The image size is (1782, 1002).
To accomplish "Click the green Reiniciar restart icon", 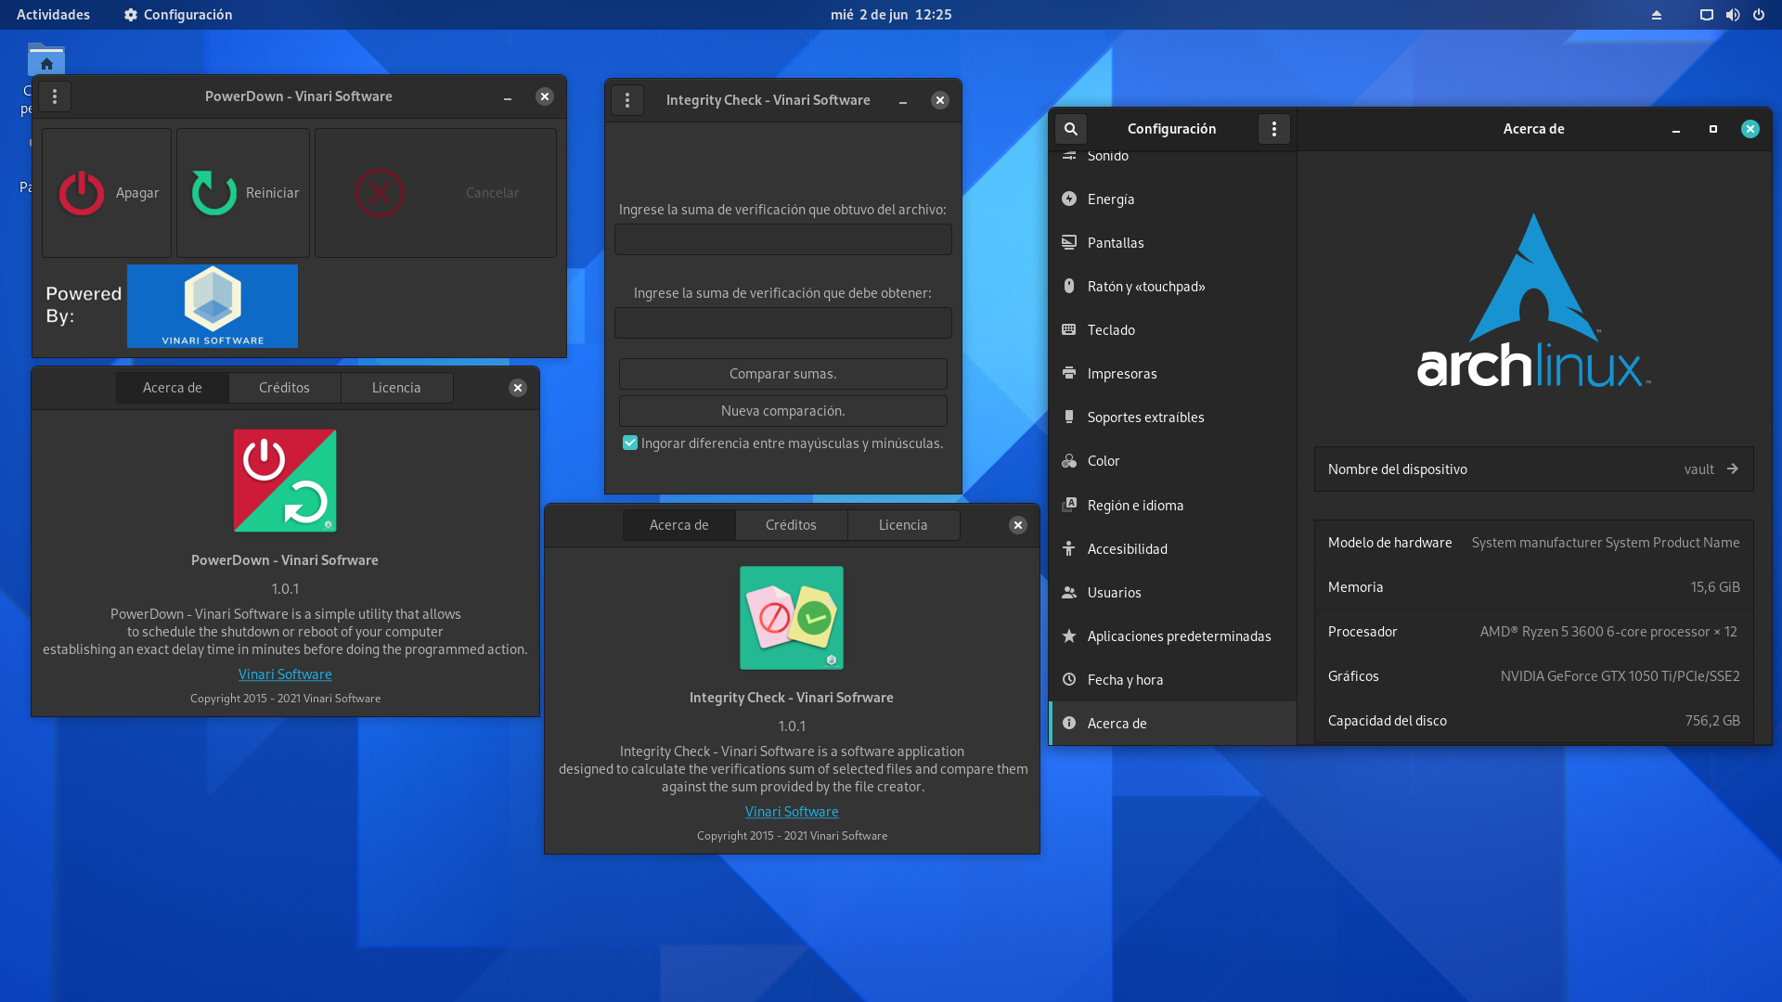I will pos(214,193).
